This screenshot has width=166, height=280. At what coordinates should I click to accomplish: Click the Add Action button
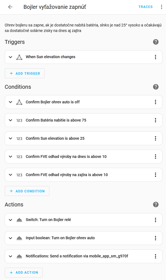tap(24, 272)
